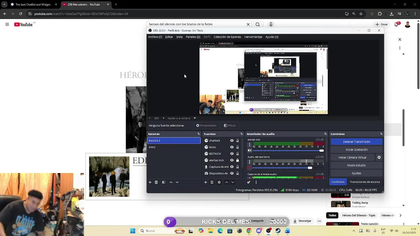The width and height of the screenshot is (420, 236).
Task: Open options dots for Audio del escritorio
Action: [249, 162]
